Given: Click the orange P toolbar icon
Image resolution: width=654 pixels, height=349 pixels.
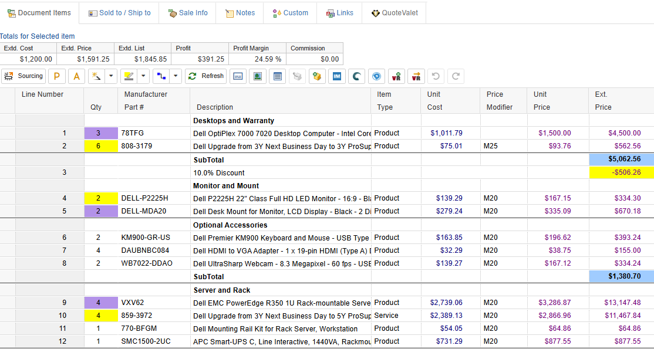Looking at the screenshot, I should pos(57,76).
